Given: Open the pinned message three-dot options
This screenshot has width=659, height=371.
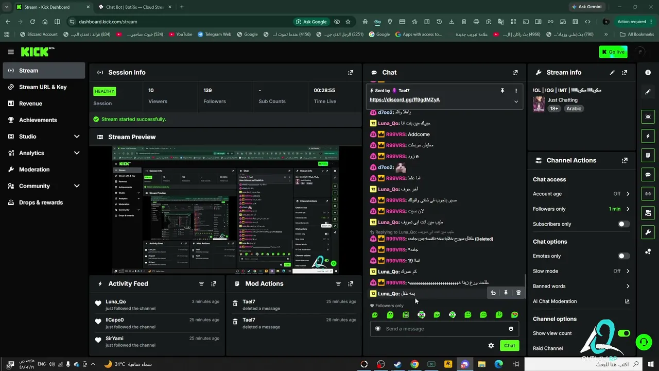Looking at the screenshot, I should tap(516, 91).
